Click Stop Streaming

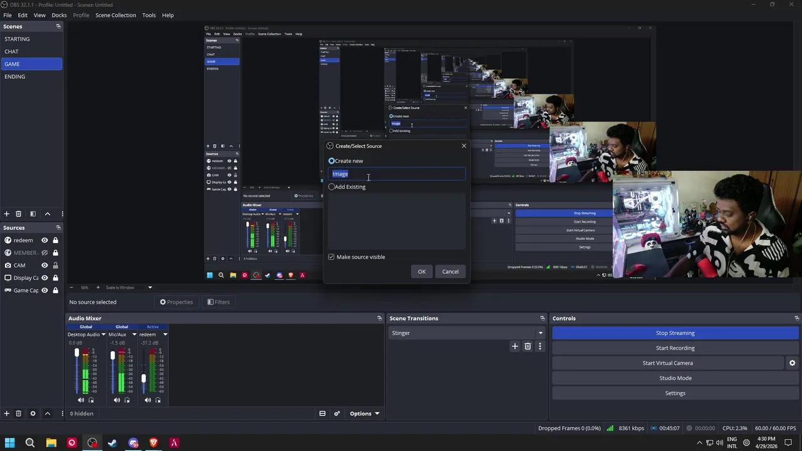[x=675, y=333]
